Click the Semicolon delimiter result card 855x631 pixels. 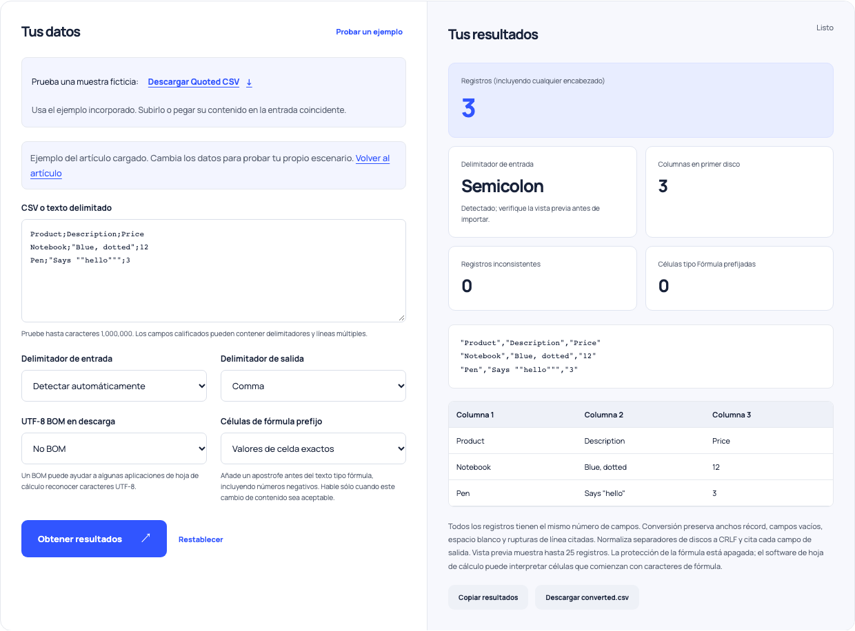pyautogui.click(x=543, y=192)
